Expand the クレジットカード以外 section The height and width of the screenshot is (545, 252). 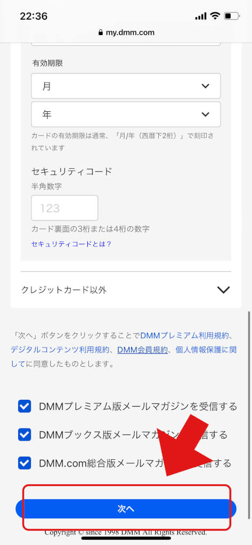(126, 290)
